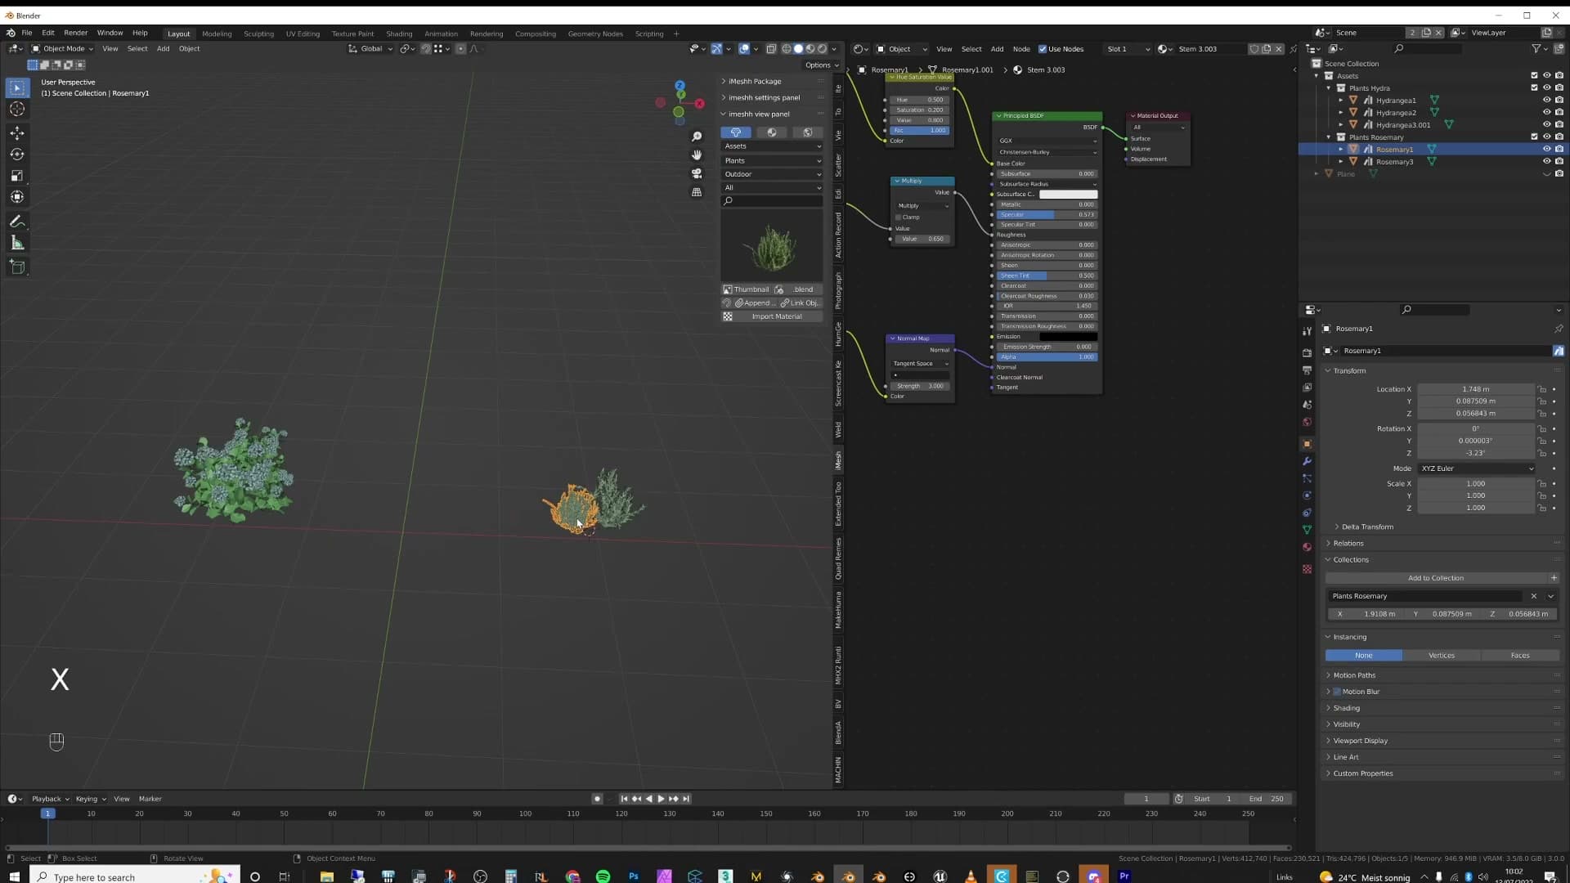
Task: Expand Hydrangea2 tree item in outliner
Action: pos(1341,112)
